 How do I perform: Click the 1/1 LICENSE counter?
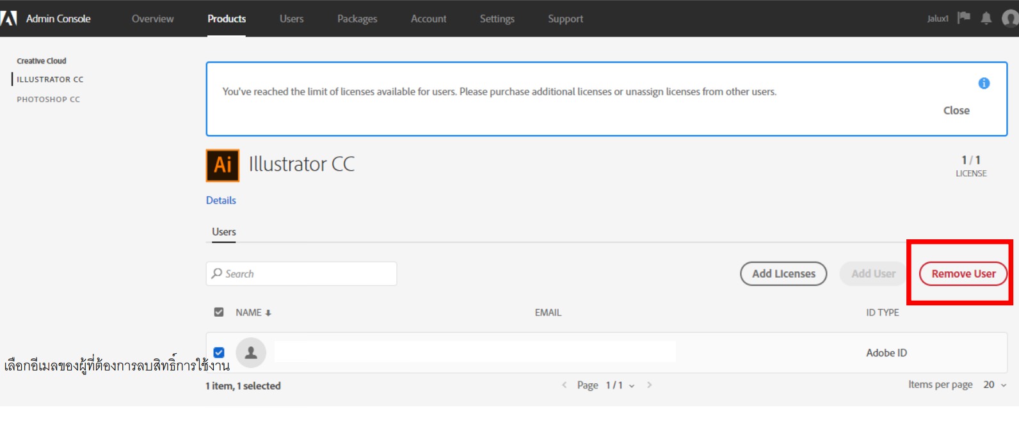[971, 166]
